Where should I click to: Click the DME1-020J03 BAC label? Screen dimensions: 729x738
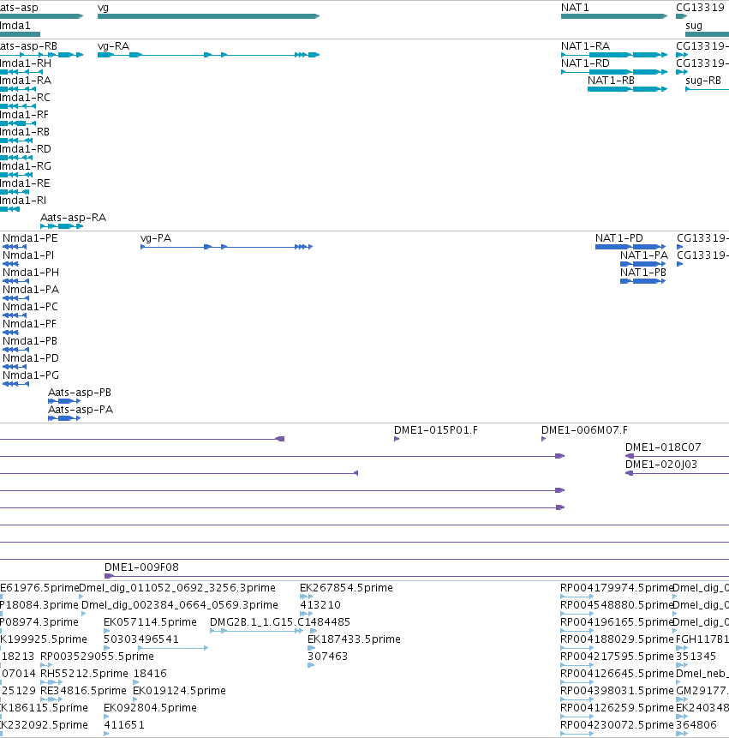tap(660, 465)
